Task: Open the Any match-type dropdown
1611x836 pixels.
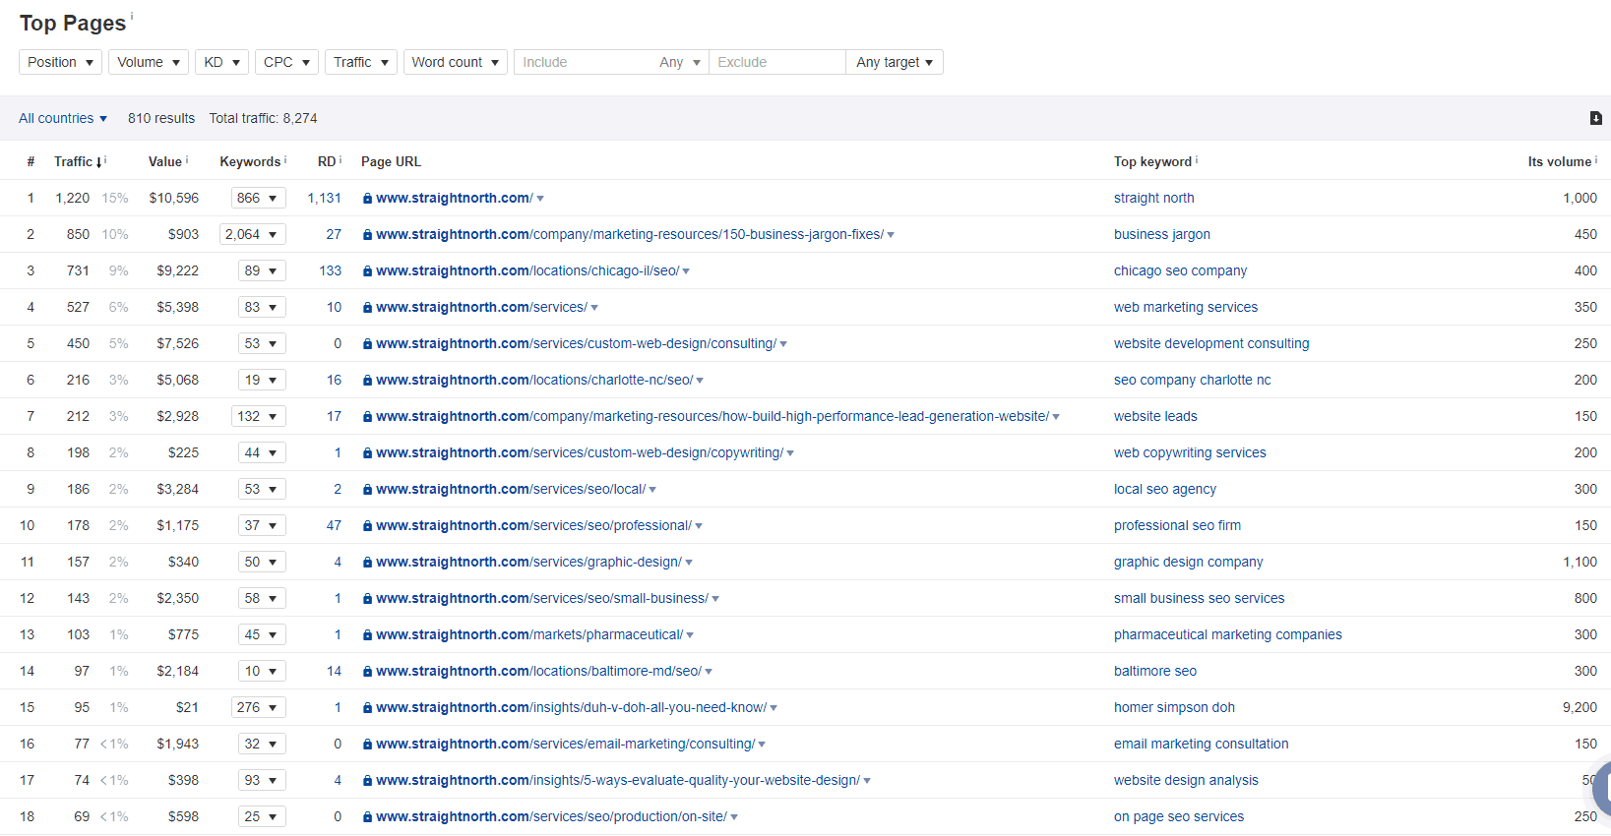Action: (680, 62)
